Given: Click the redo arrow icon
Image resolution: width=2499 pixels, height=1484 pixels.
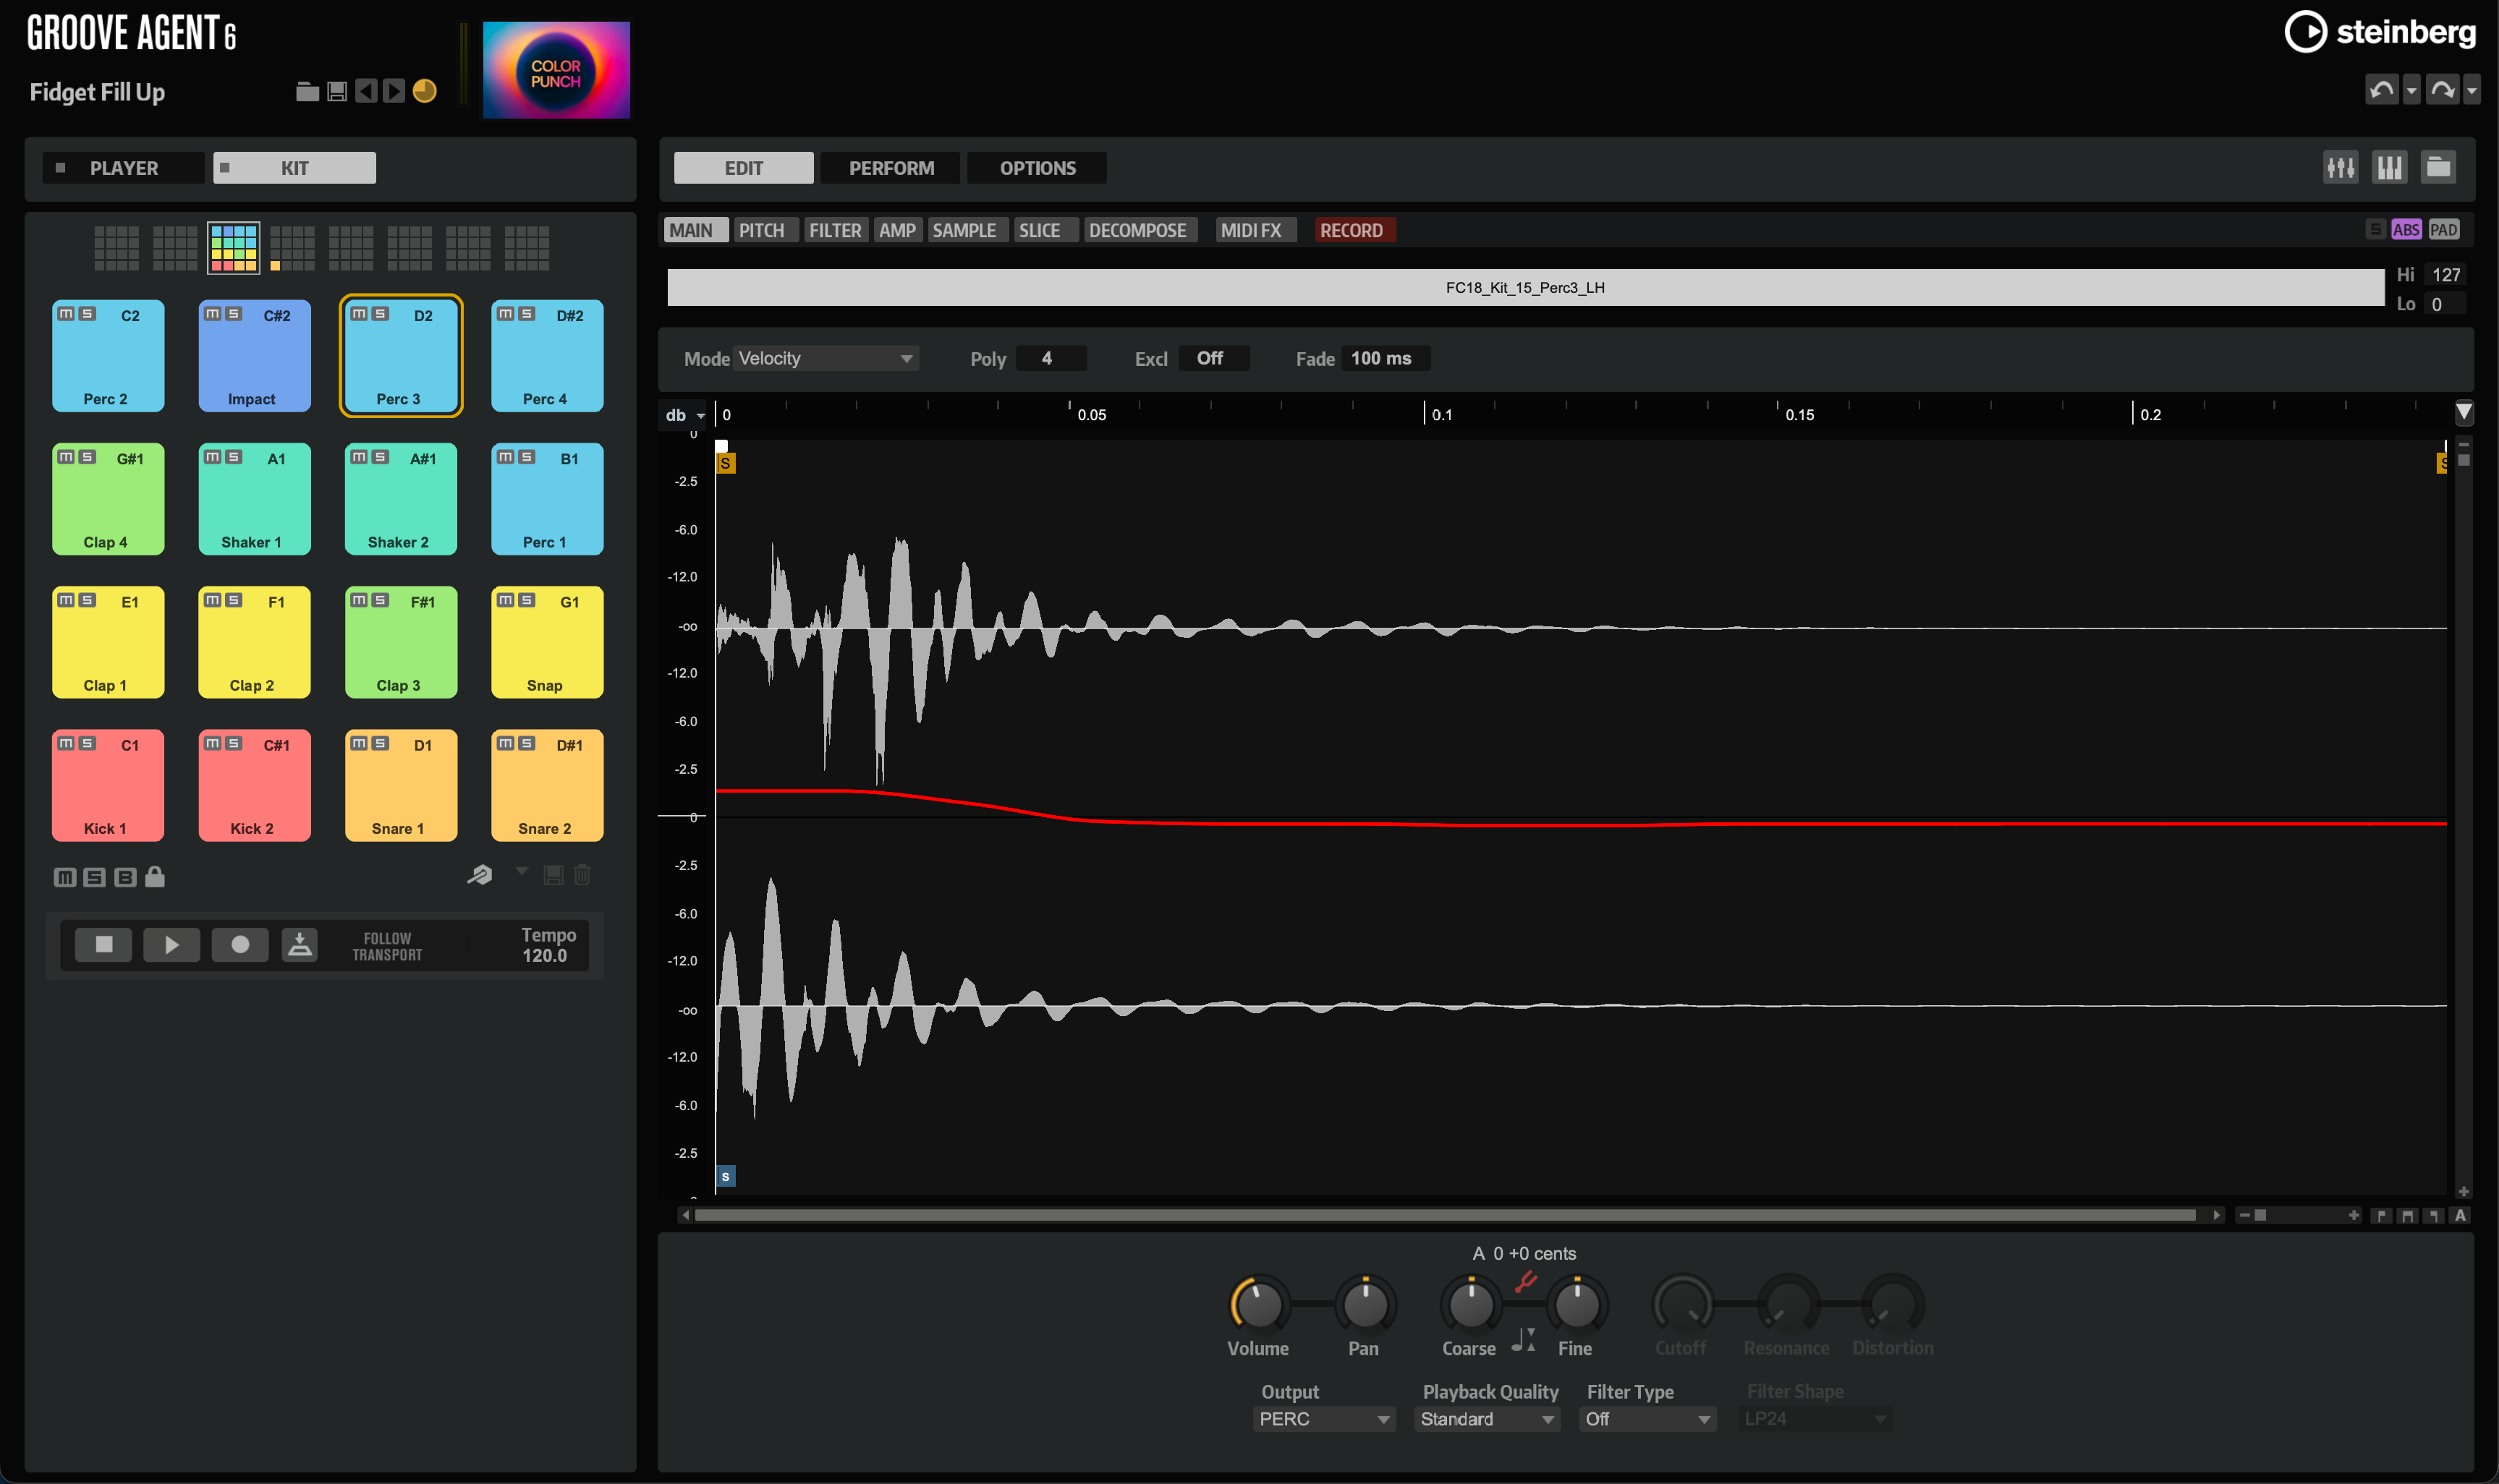Looking at the screenshot, I should pos(2442,90).
